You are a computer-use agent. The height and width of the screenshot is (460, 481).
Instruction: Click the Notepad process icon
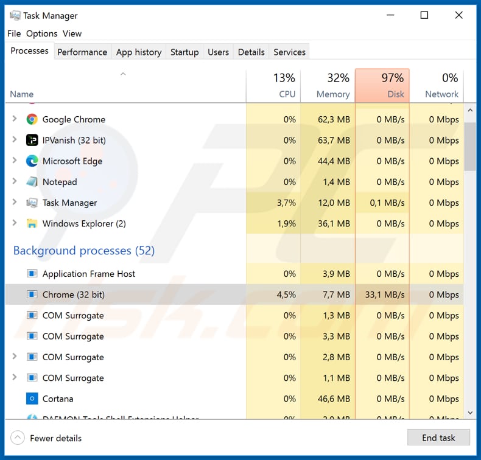click(32, 182)
